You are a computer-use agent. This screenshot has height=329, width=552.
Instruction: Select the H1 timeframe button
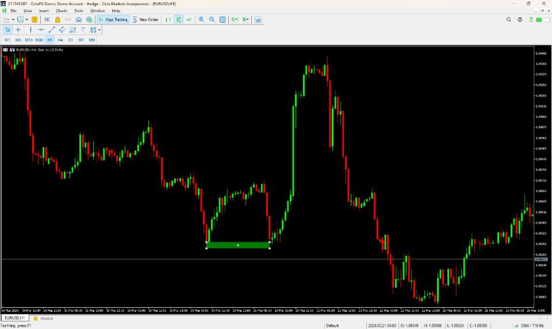49,40
